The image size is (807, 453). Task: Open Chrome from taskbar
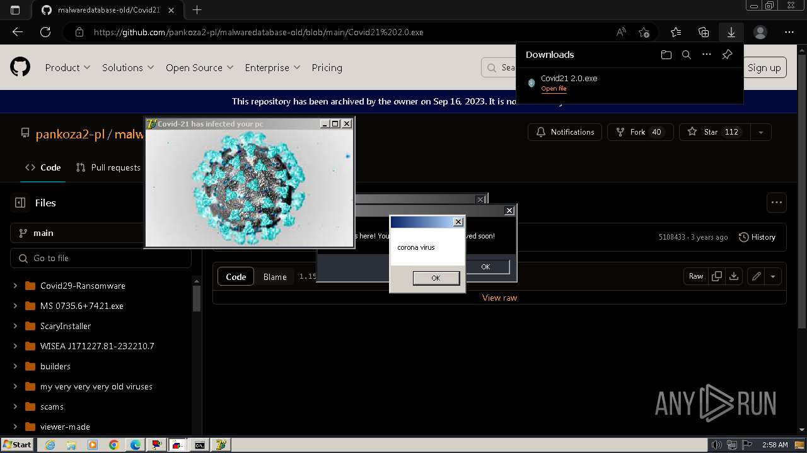(x=114, y=445)
